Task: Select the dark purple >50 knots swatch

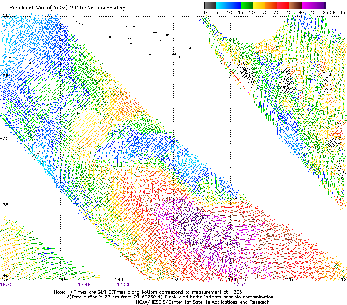Action: tap(324, 6)
